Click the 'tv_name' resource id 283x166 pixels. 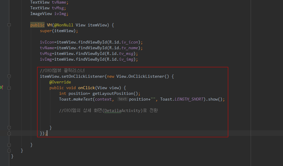point(130,48)
